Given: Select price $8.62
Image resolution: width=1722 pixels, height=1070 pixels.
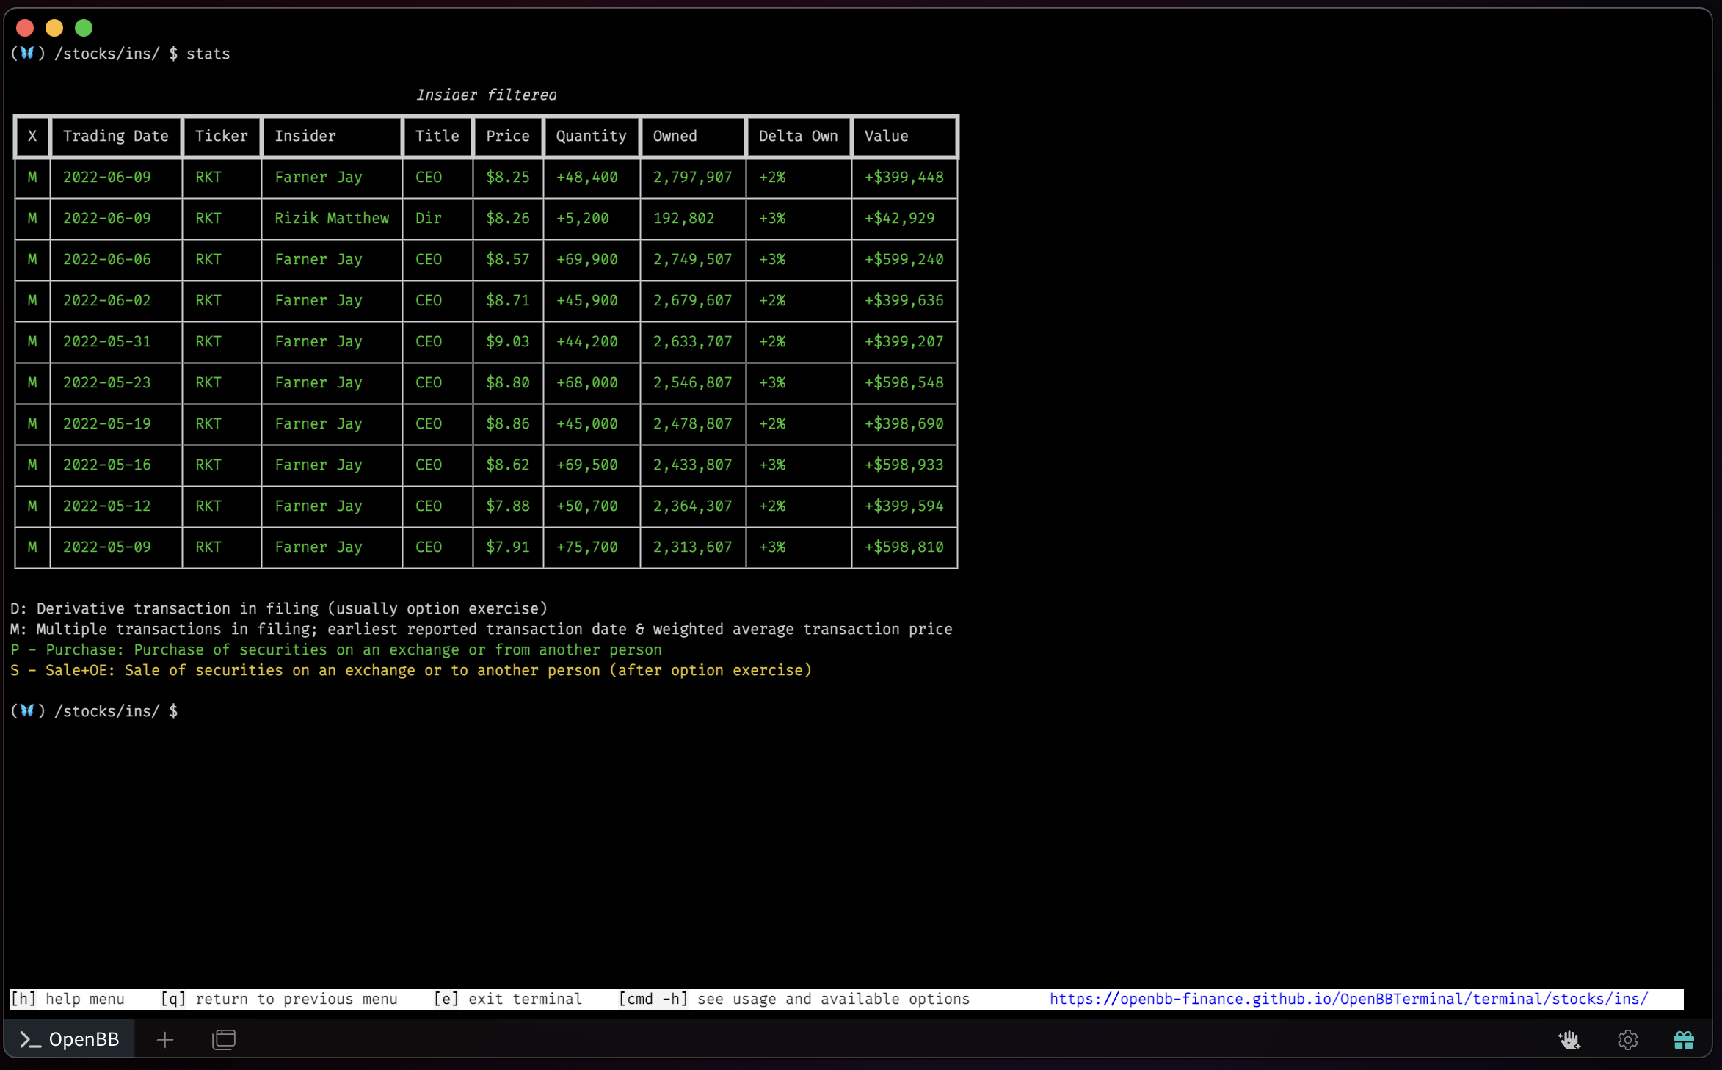Looking at the screenshot, I should tap(507, 465).
